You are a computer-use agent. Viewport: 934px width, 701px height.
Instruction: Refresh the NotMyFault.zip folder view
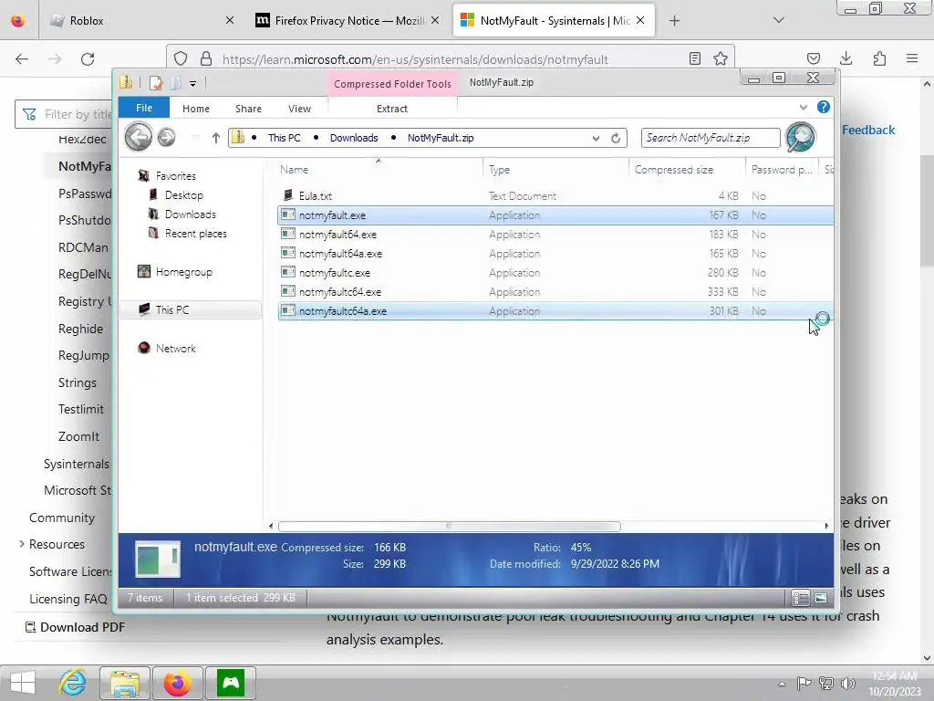[616, 139]
